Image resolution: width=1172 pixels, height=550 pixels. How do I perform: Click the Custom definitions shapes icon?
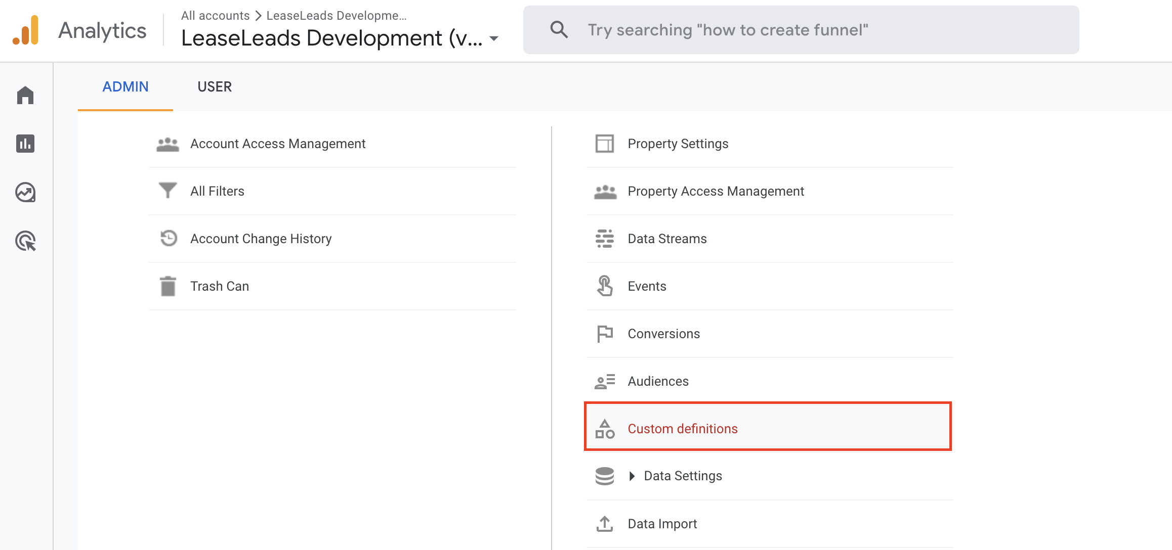[x=605, y=429]
